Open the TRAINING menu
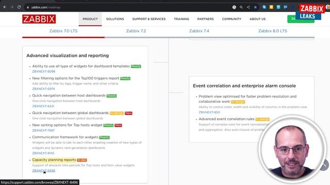The height and width of the screenshot is (185, 330). coord(181,19)
